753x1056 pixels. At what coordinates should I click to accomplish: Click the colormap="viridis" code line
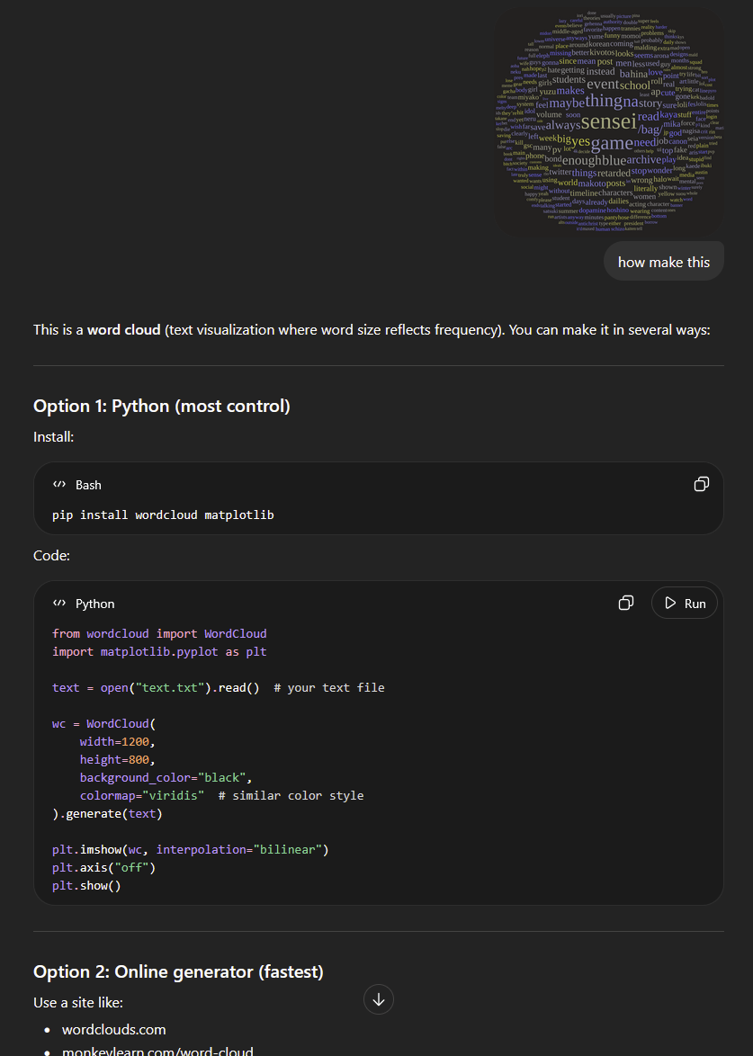click(221, 795)
